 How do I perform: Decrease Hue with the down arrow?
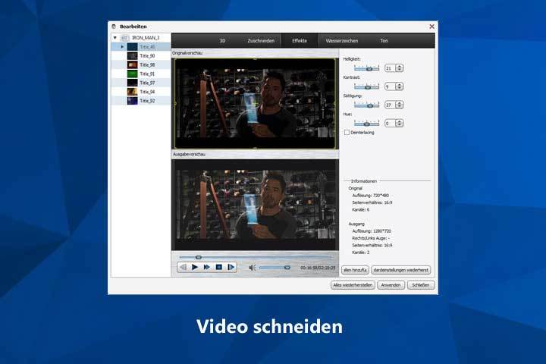pos(400,124)
